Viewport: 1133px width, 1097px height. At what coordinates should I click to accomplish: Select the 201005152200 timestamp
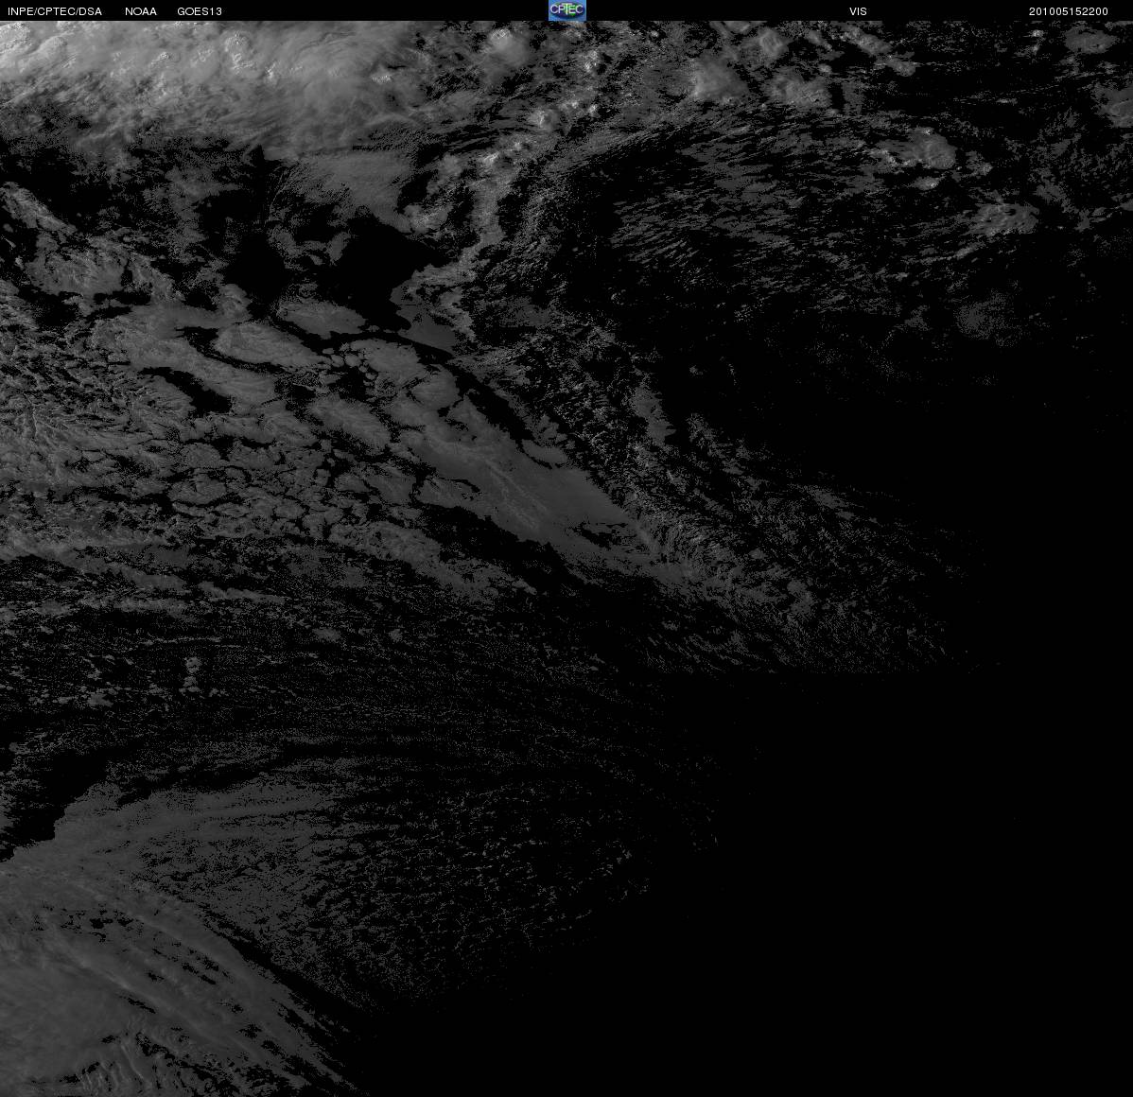(x=1068, y=11)
